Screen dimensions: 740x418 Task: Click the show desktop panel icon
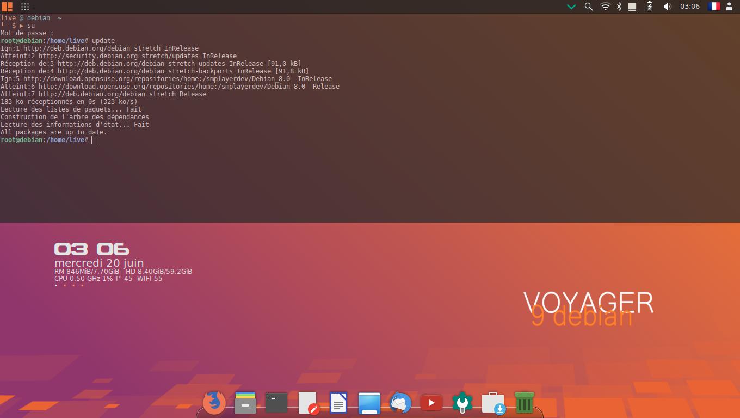click(632, 7)
